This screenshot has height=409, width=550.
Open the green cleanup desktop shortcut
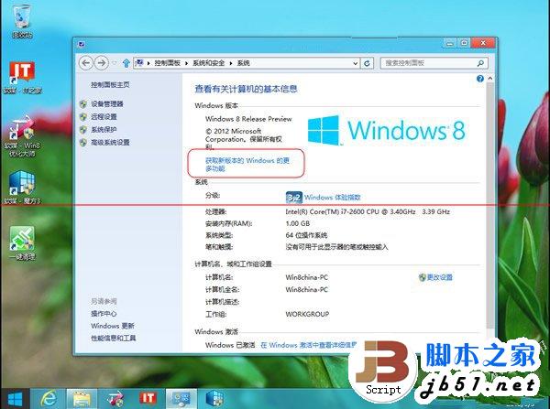(22, 242)
